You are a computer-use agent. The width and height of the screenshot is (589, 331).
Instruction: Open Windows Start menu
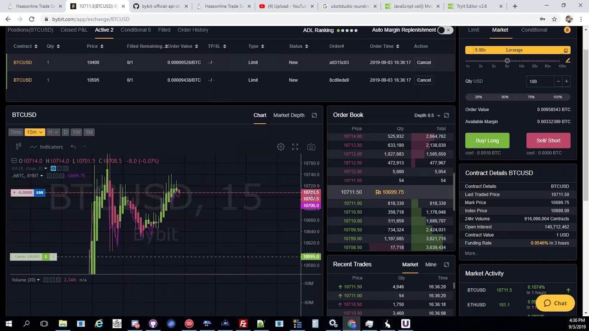[x=9, y=324]
